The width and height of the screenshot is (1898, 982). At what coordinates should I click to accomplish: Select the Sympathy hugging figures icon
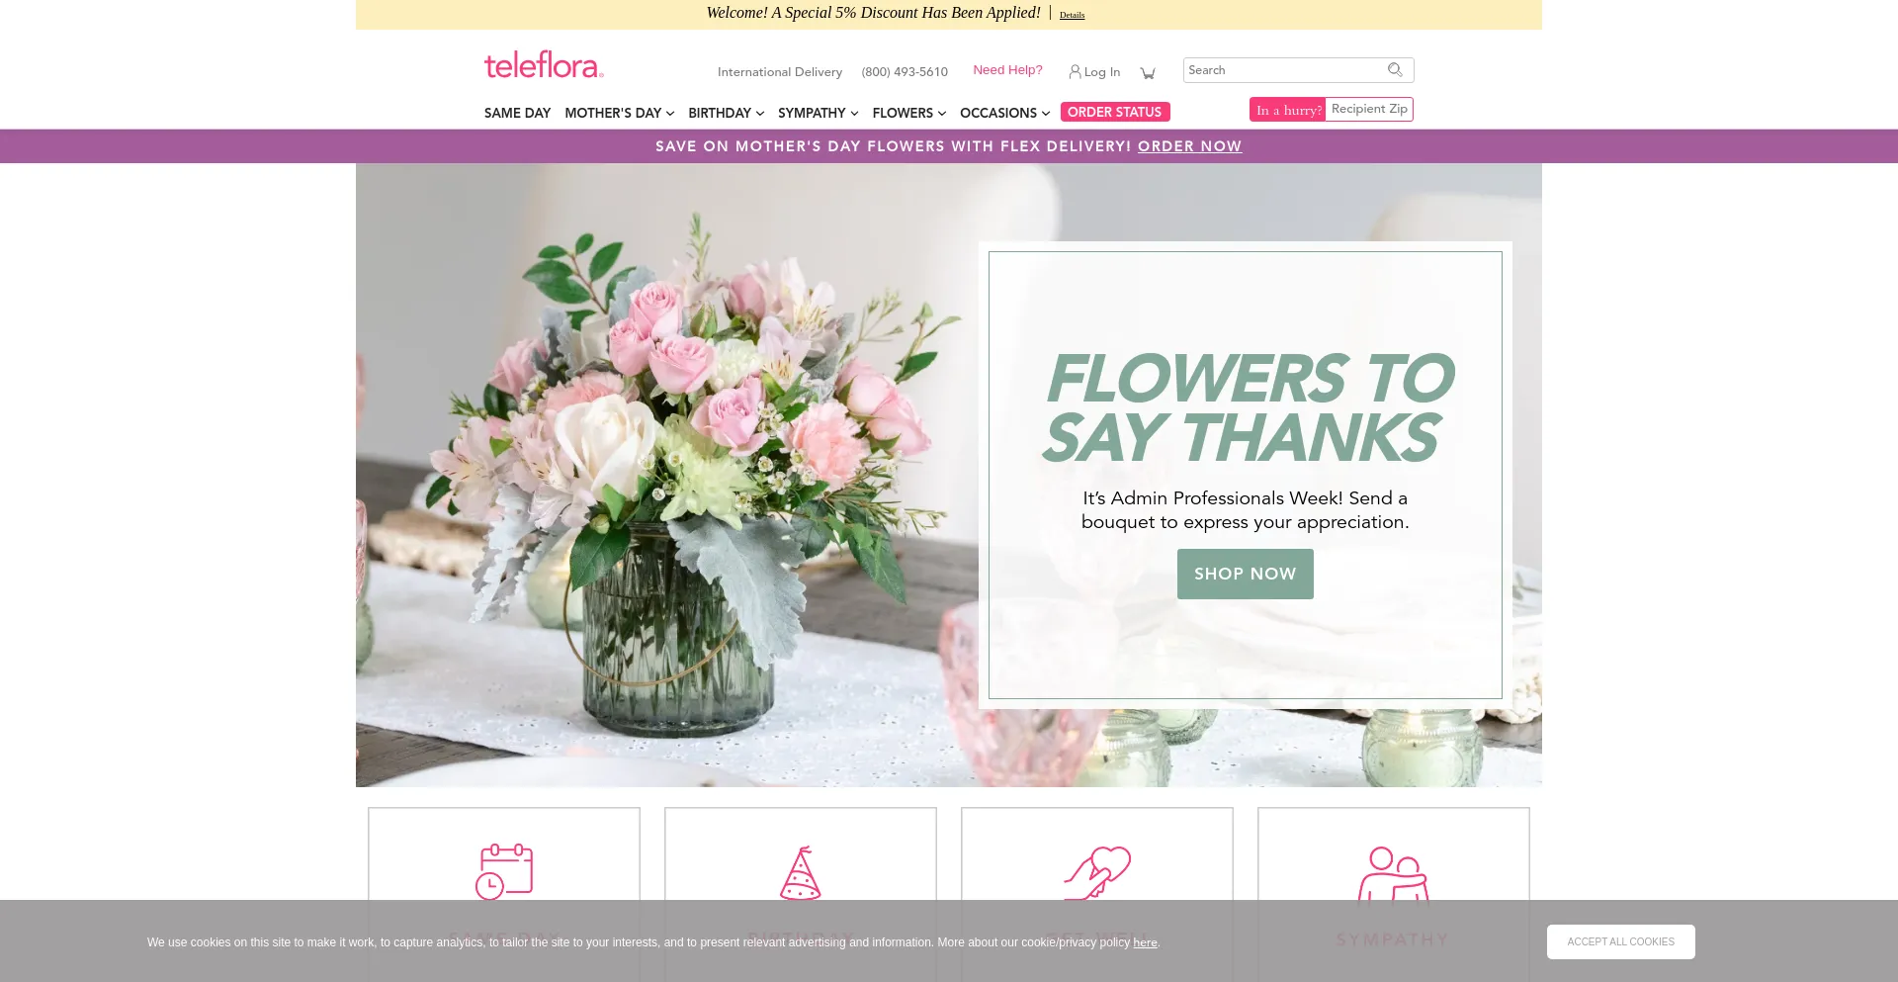[1393, 872]
